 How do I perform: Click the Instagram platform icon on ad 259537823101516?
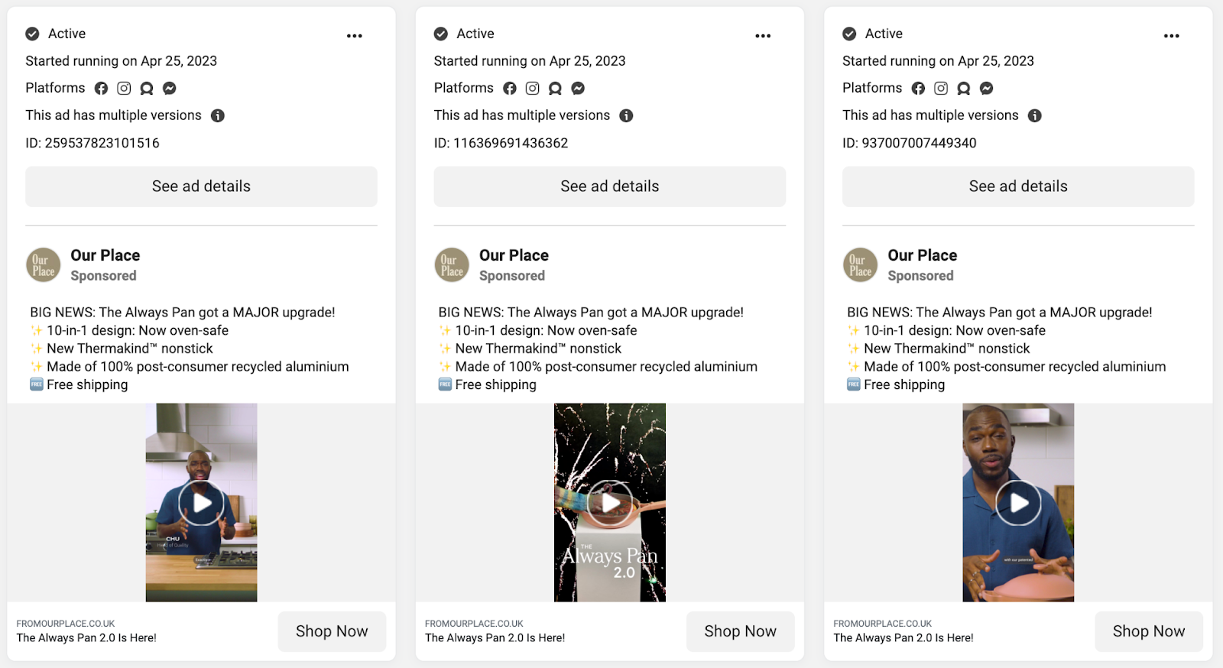[124, 89]
